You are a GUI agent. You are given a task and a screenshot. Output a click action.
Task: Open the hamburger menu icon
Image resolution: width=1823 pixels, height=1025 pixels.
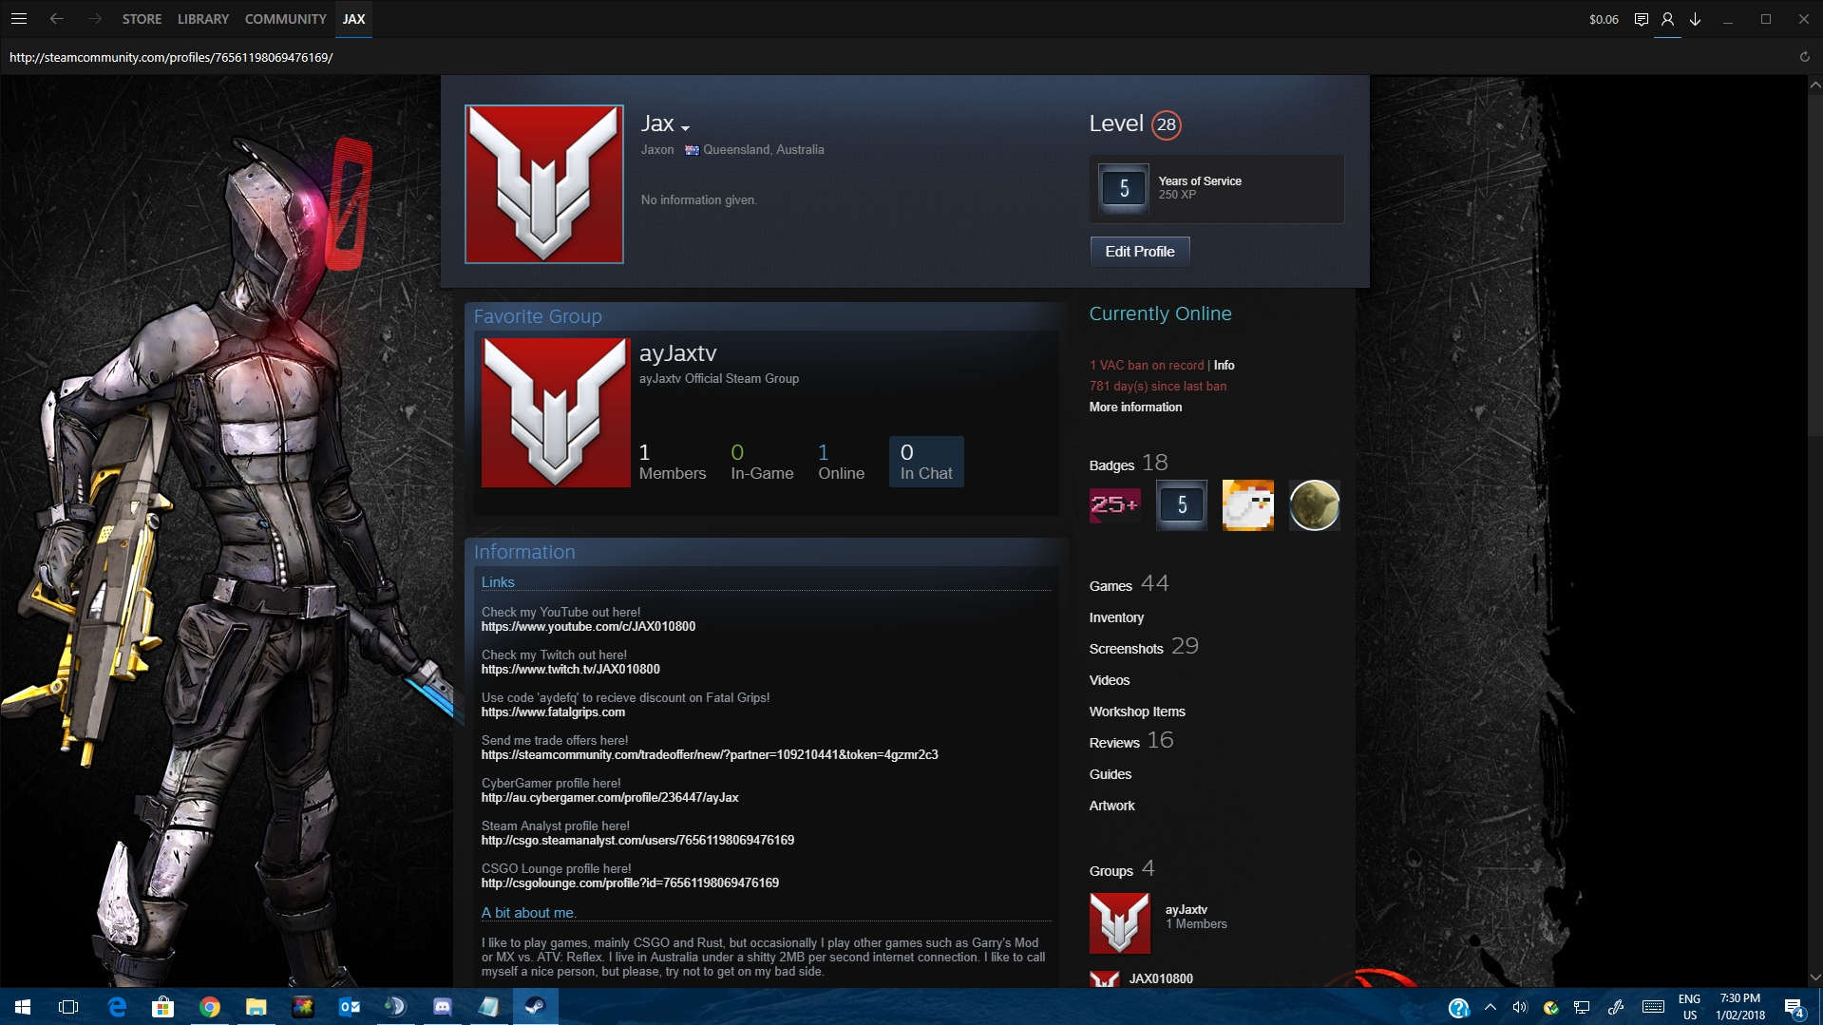coord(18,19)
